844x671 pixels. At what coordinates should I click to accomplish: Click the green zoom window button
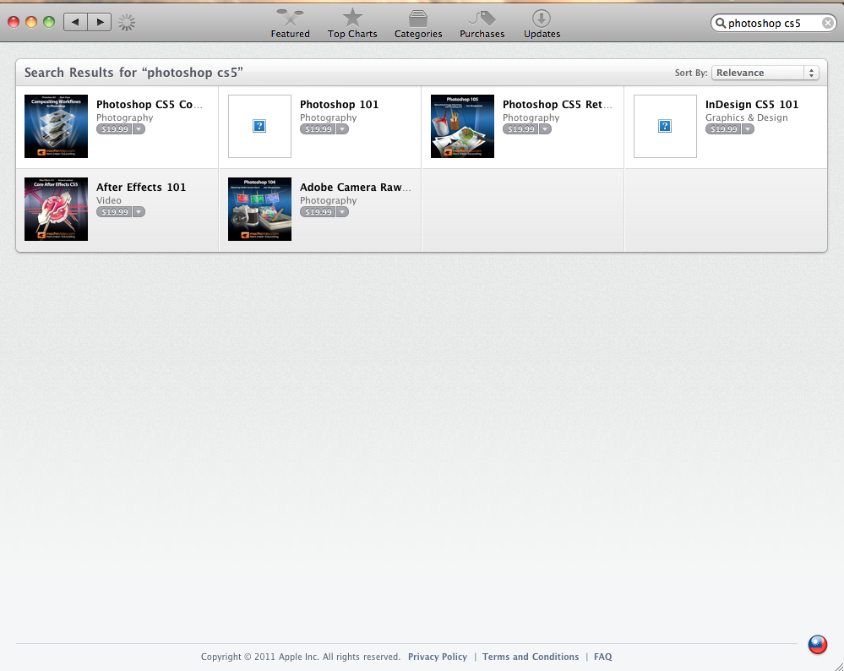(x=49, y=22)
